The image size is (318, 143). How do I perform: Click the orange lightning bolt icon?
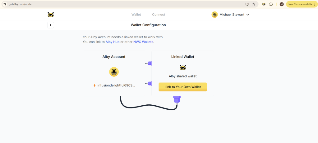click(94, 85)
